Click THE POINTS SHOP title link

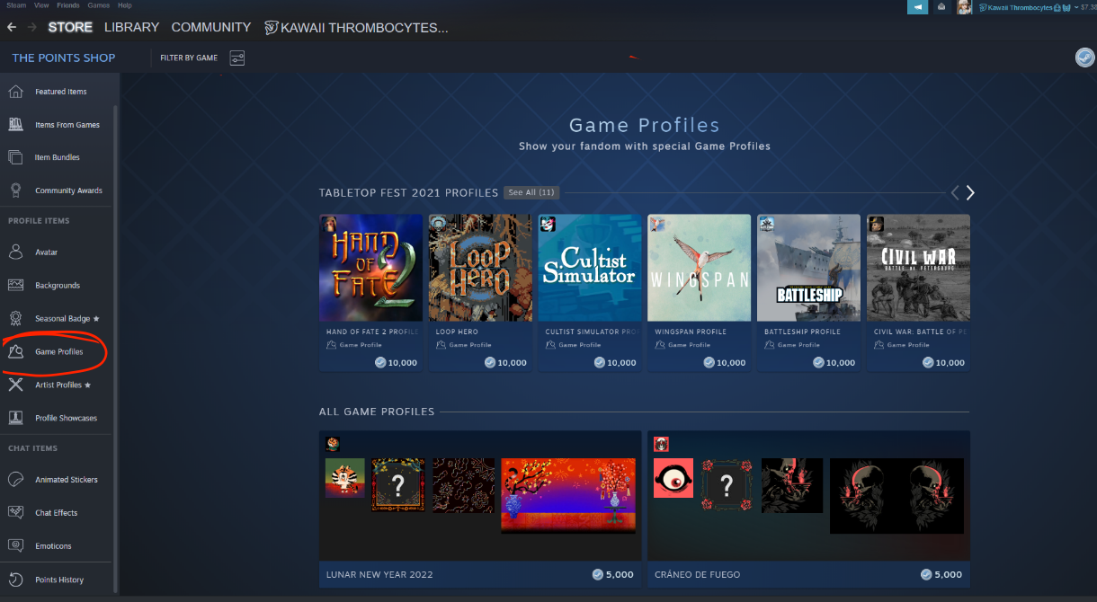64,58
